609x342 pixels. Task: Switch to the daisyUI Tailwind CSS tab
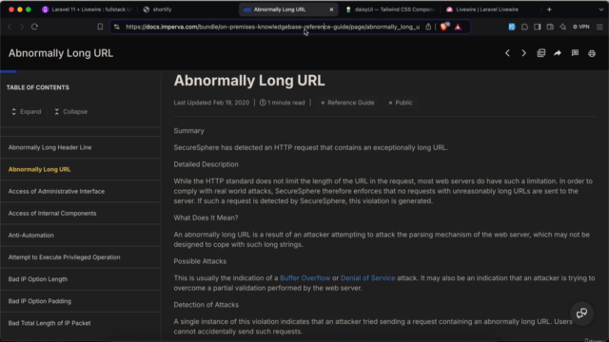390,9
